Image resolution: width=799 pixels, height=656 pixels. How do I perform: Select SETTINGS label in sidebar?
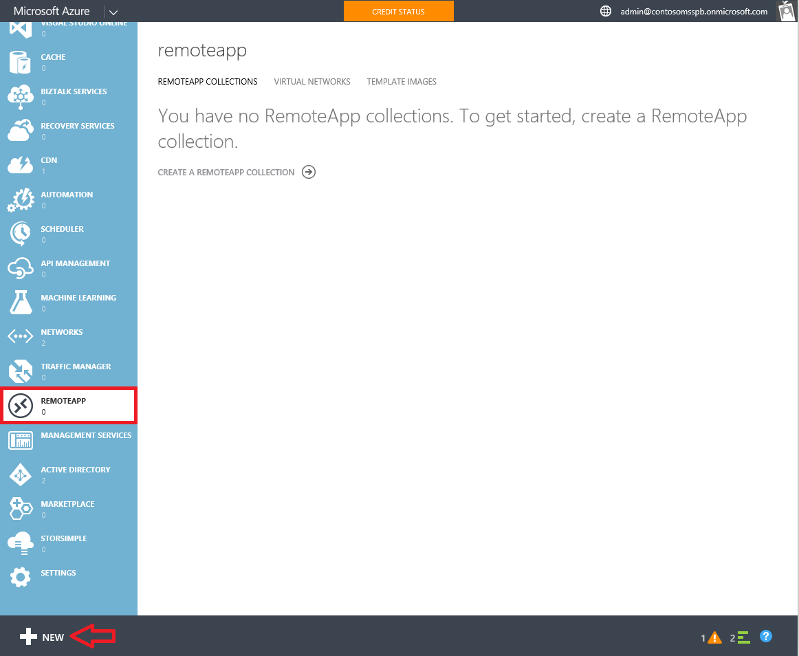[x=58, y=573]
